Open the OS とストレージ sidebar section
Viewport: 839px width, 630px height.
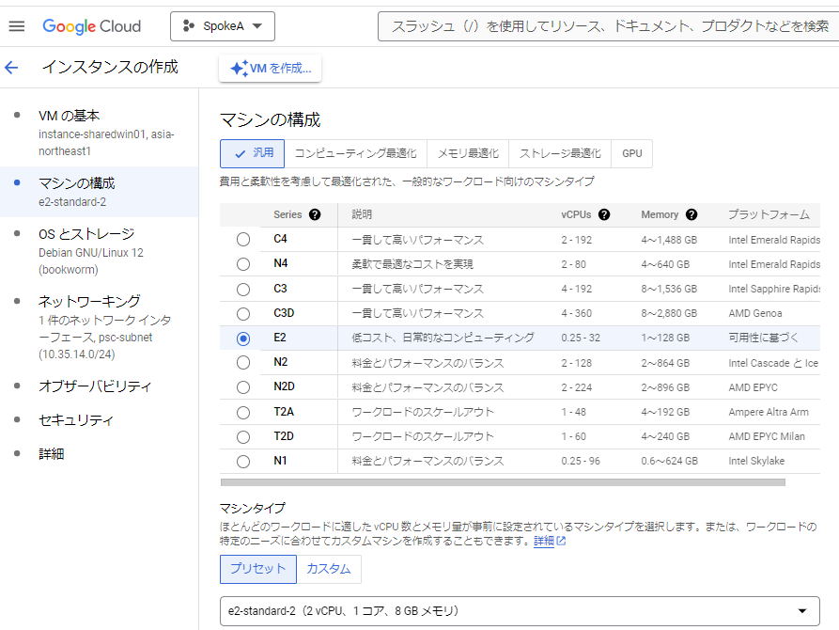coord(86,234)
